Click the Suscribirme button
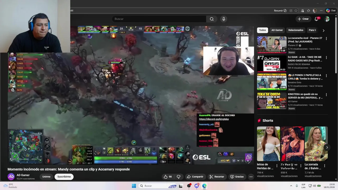Screen dimensions: 338x190 (64, 177)
